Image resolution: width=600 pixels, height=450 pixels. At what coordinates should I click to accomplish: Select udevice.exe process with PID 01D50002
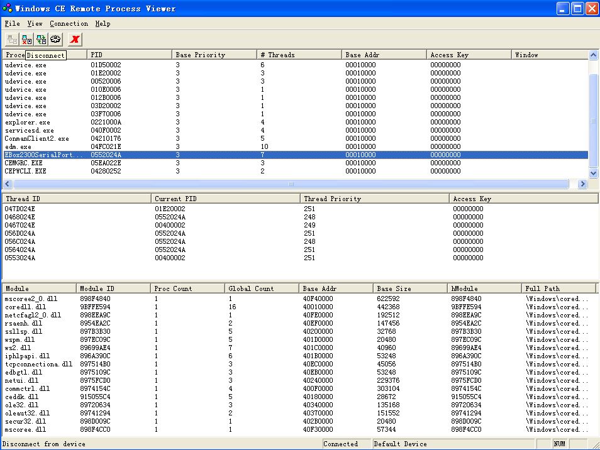296,65
